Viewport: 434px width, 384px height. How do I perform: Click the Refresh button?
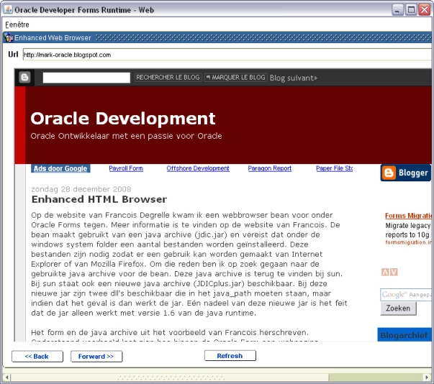coord(230,356)
